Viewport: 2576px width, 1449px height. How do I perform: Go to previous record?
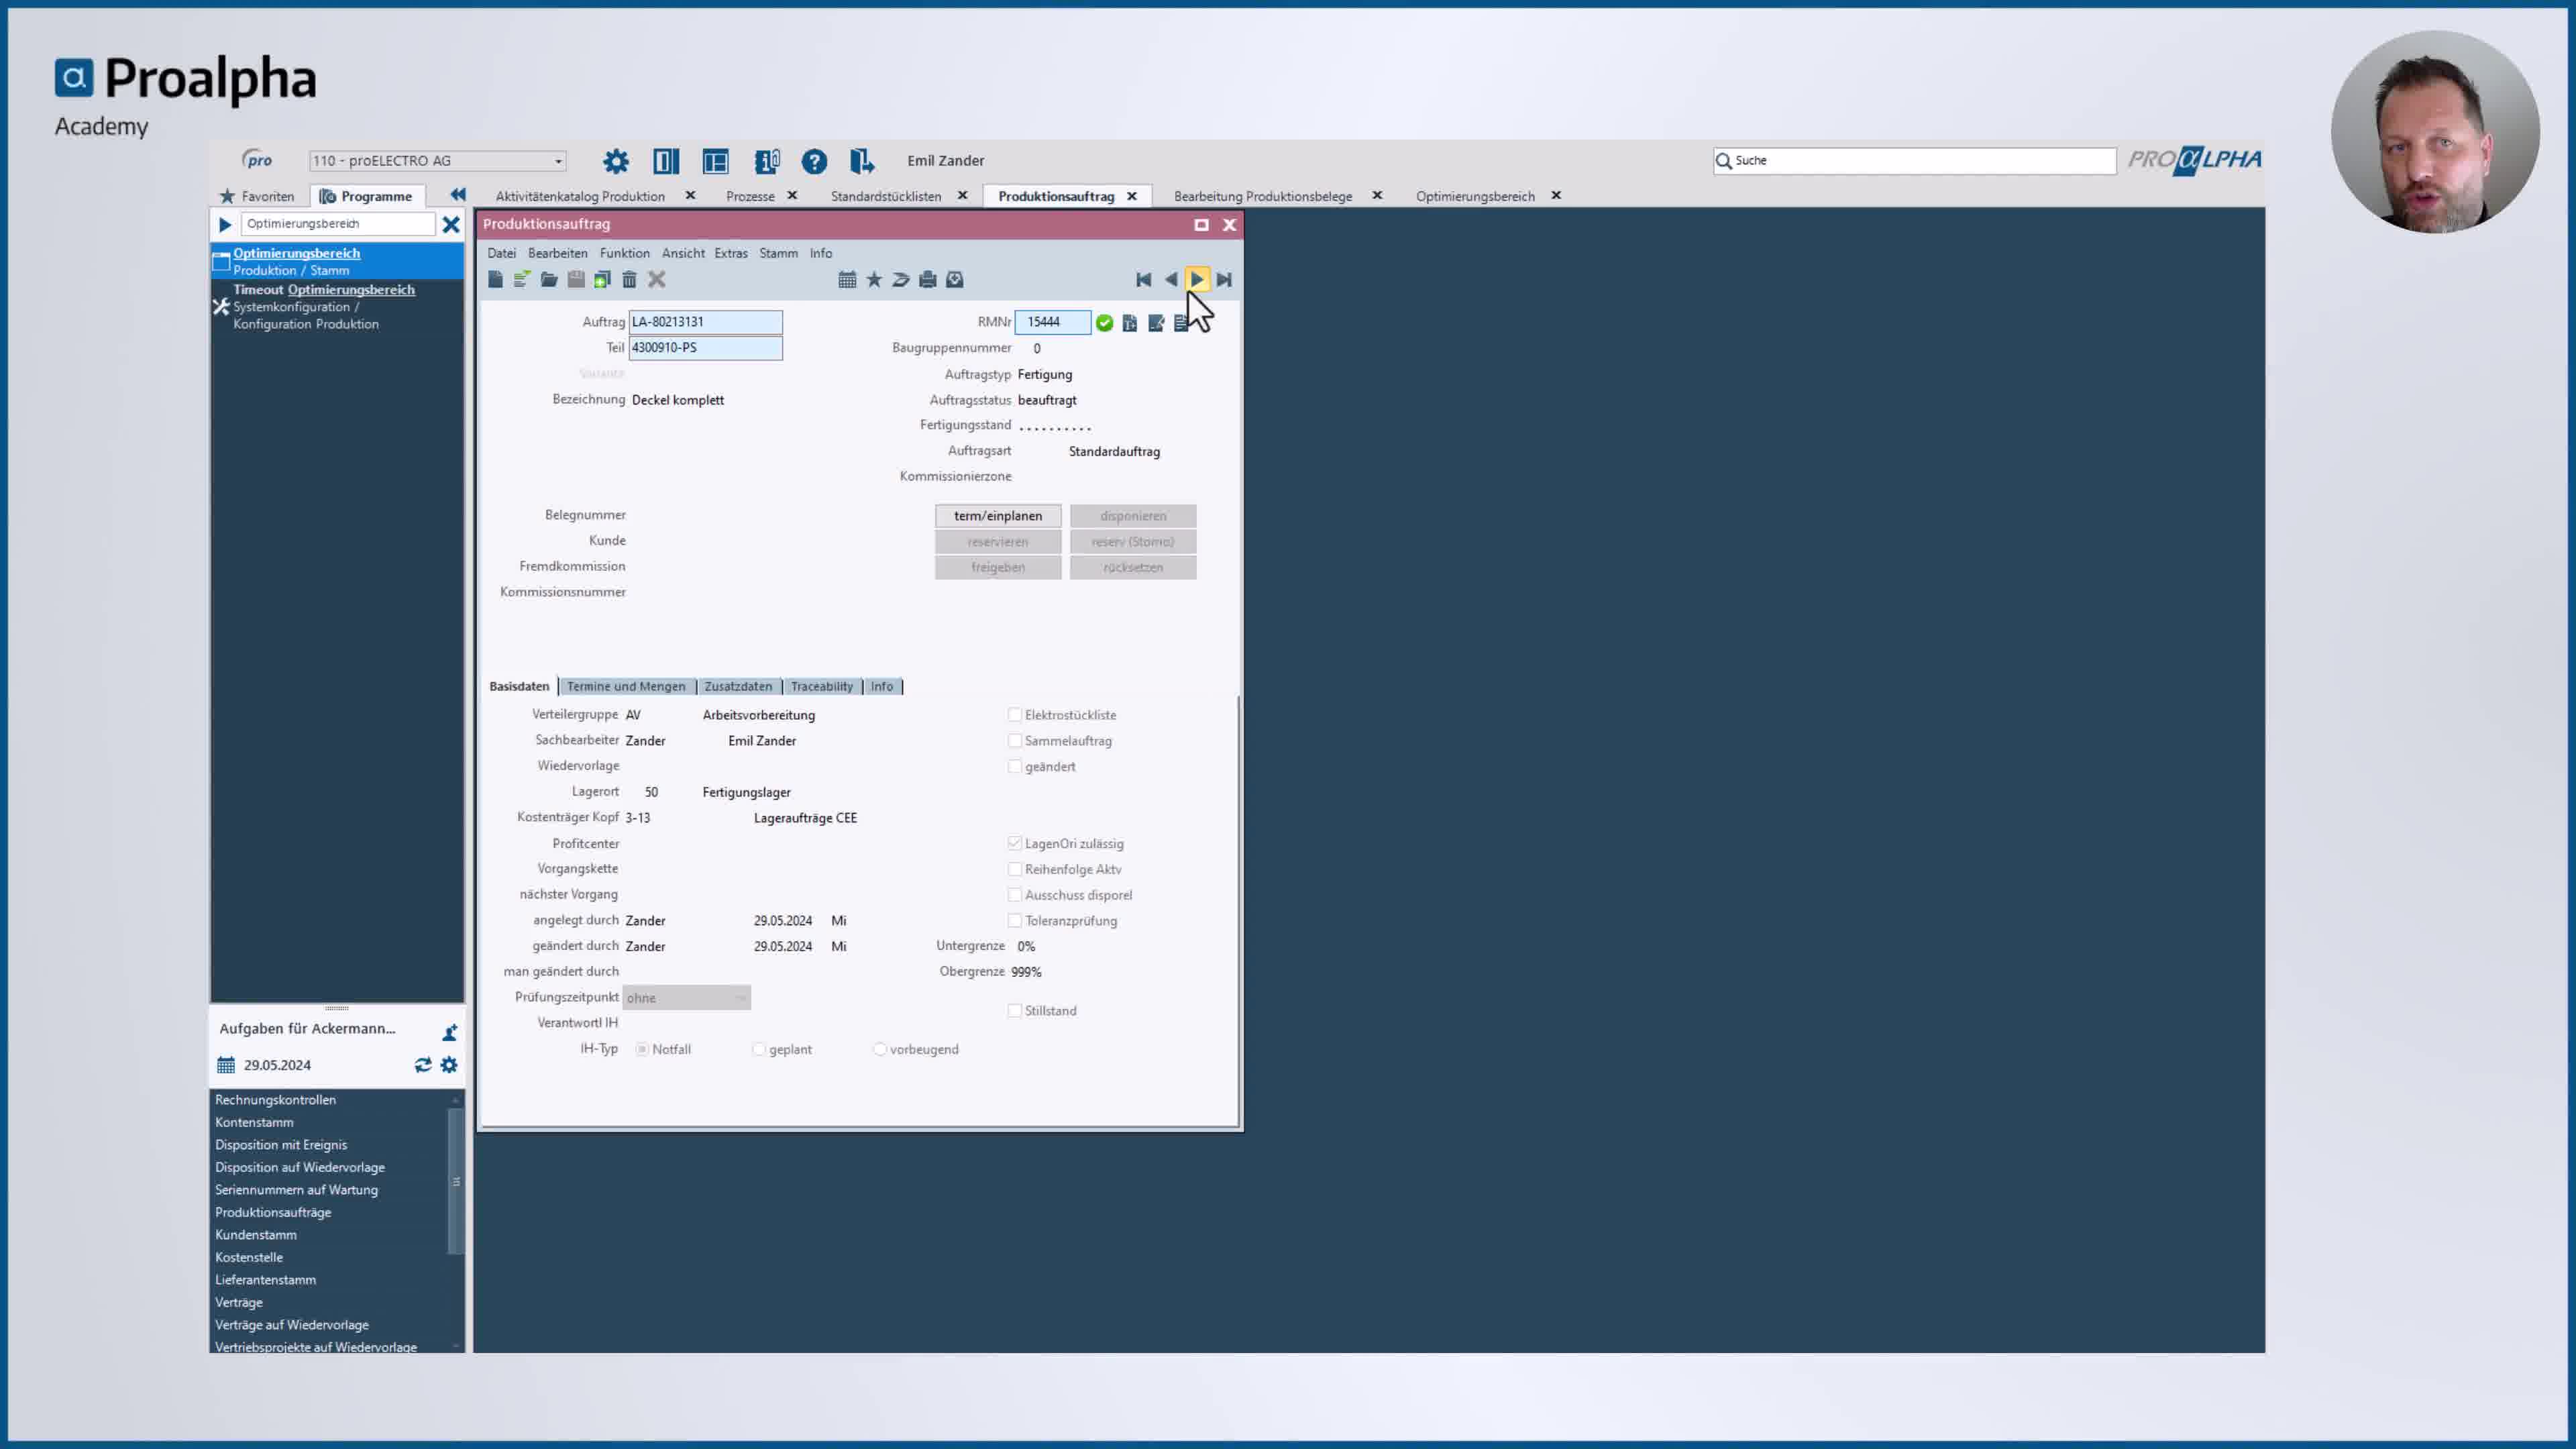pos(1171,280)
